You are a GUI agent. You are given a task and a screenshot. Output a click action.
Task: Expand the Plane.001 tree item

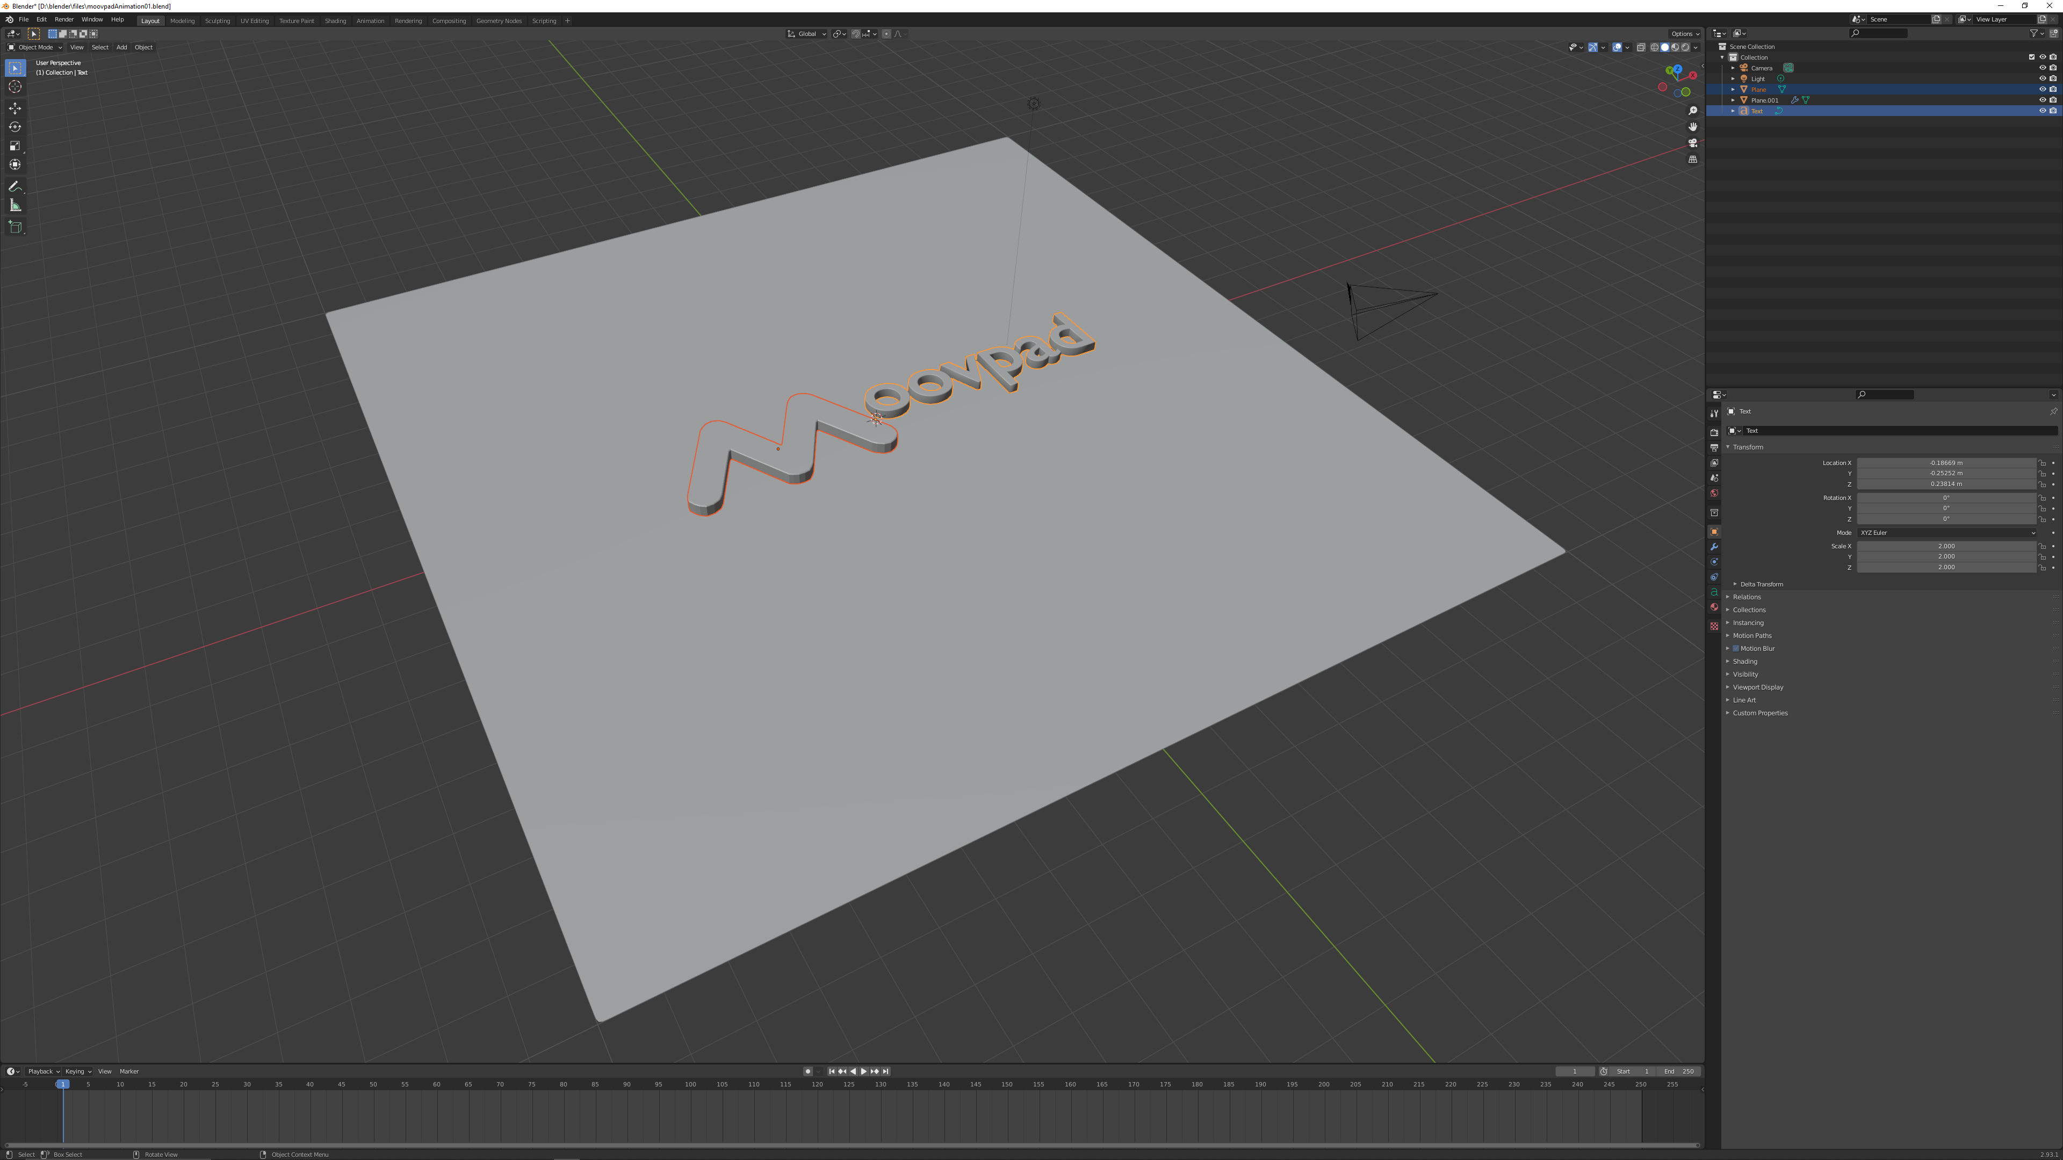[x=1733, y=100]
